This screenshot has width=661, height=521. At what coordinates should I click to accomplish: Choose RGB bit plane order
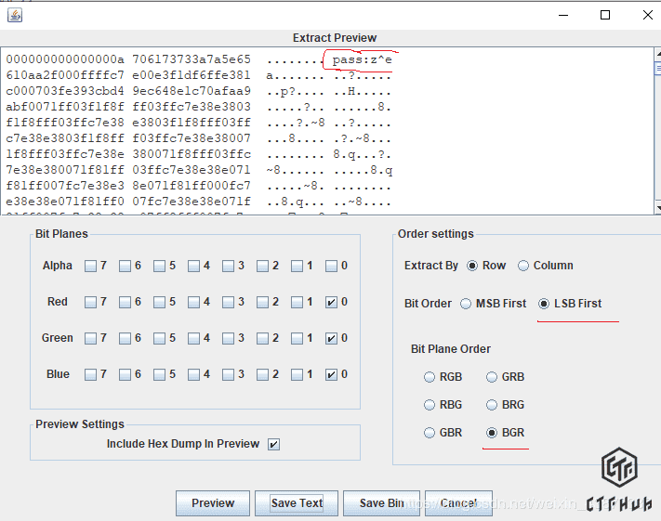(x=430, y=377)
